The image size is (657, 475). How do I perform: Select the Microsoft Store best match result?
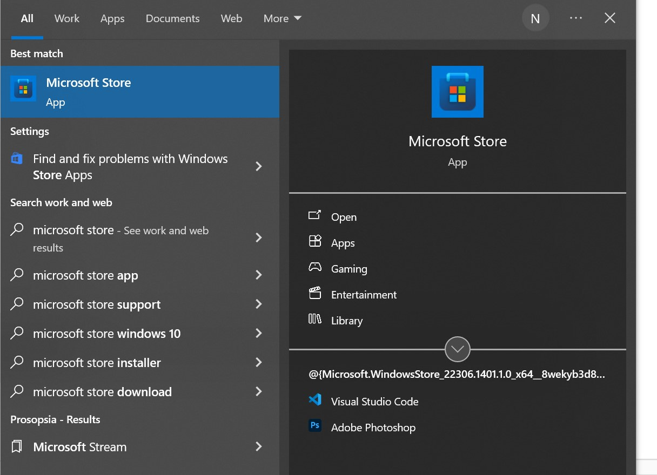click(x=140, y=92)
